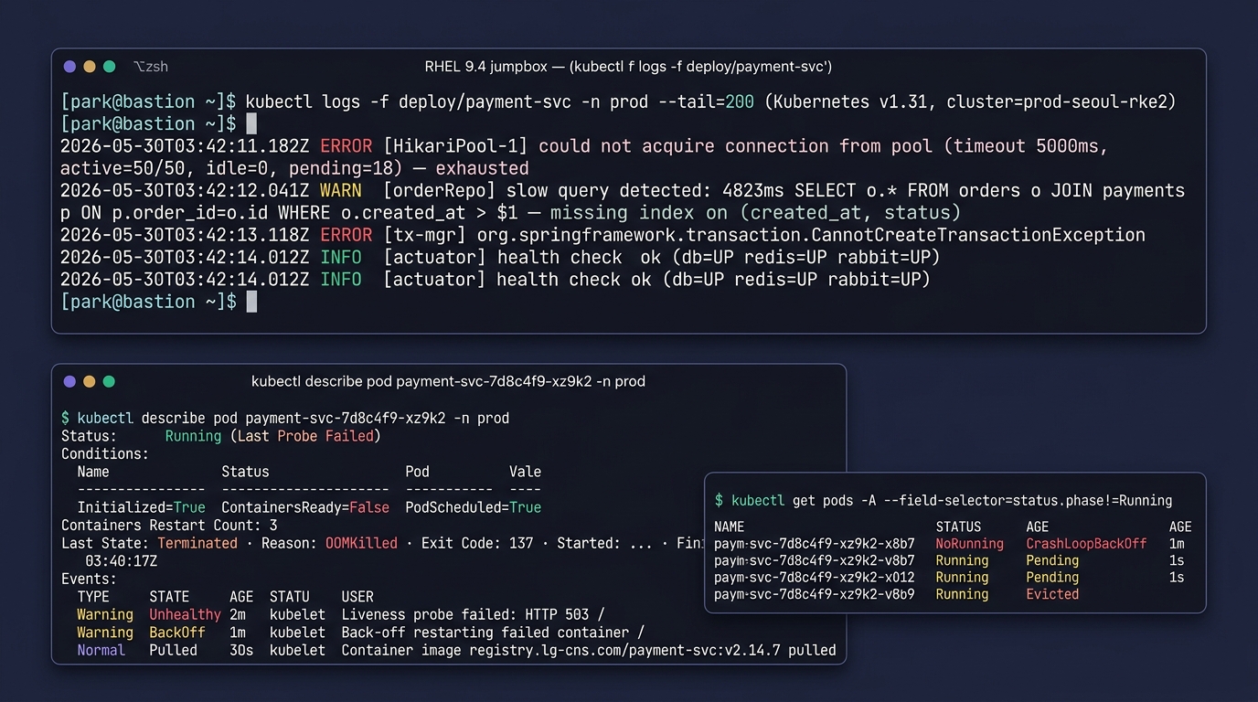The height and width of the screenshot is (702, 1258).
Task: Click the ⌥zsh shell label in the title bar
Action: tap(151, 67)
